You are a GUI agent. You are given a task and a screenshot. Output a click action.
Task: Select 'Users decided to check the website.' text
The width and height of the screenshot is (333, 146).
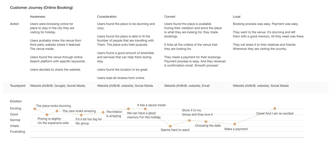point(56,70)
